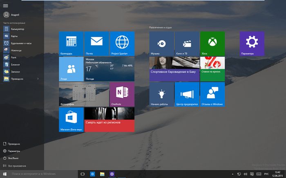The image size is (286, 178).
Task: Switch to Settings taskbar icon
Action: [x=112, y=174]
